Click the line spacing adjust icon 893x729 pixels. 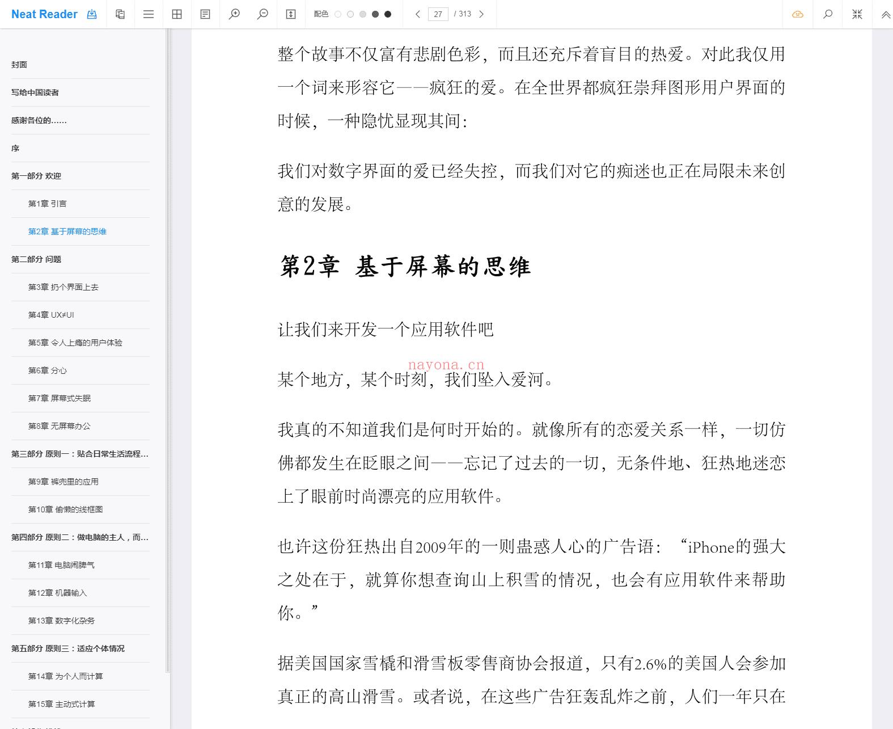pyautogui.click(x=291, y=14)
